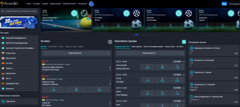Click the round blue compass icon beside ПРОМОЦИИ
The height and width of the screenshot is (107, 240).
[91, 4]
